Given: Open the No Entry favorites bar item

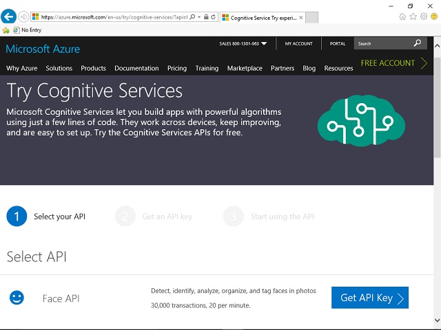Looking at the screenshot, I should click(28, 30).
